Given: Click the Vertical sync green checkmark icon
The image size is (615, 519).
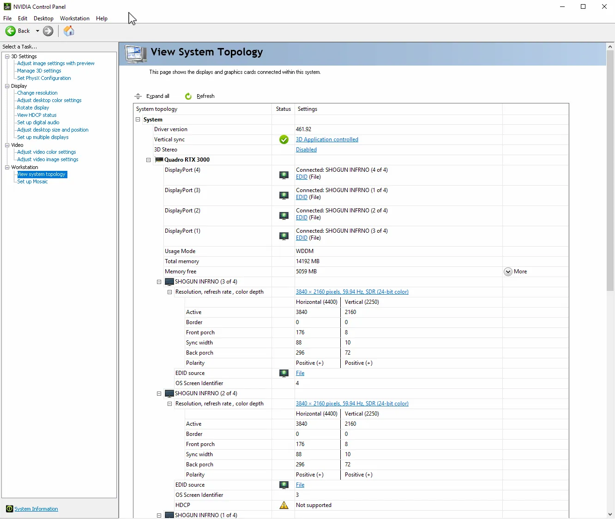Looking at the screenshot, I should 284,139.
